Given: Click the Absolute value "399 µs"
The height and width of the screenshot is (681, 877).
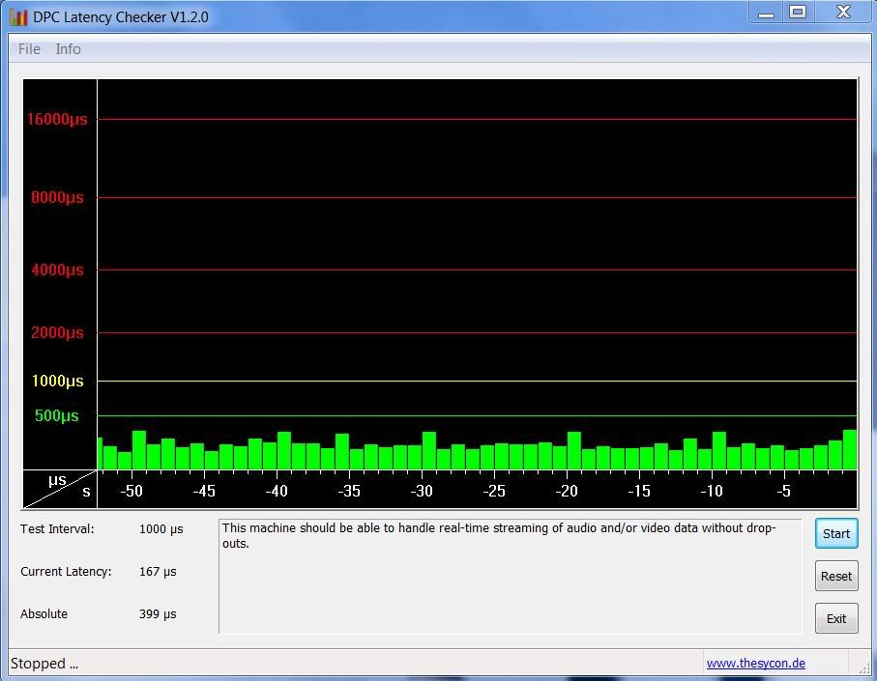Looking at the screenshot, I should (x=158, y=614).
